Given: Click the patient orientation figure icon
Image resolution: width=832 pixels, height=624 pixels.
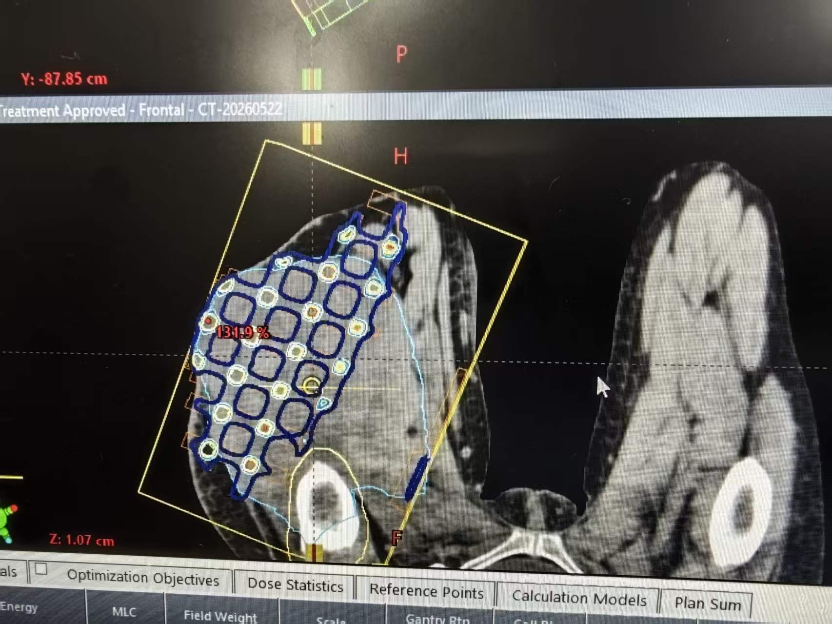Looking at the screenshot, I should pos(7,522).
